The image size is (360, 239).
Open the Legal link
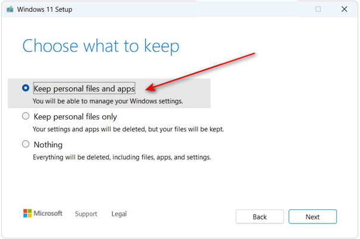(x=119, y=214)
